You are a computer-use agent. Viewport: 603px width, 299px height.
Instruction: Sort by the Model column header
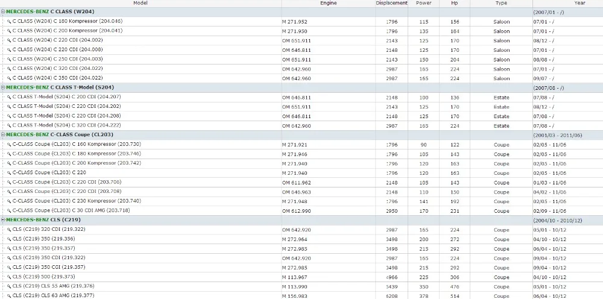click(140, 3)
